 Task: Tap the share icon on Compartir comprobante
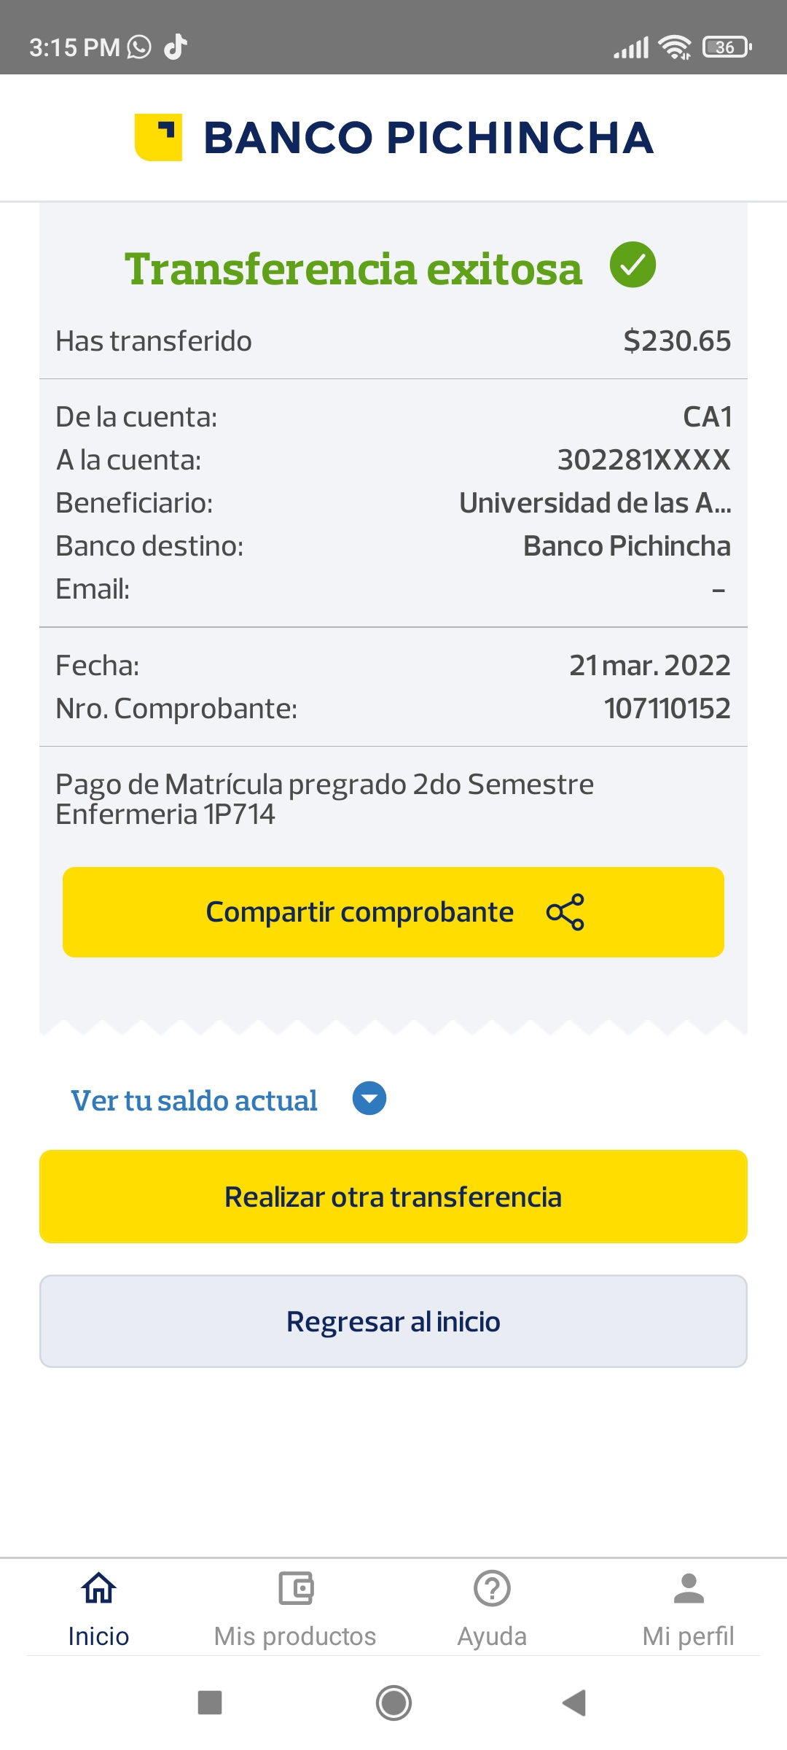click(x=565, y=912)
